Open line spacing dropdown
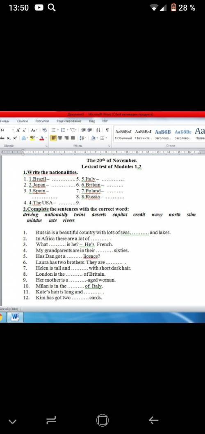This screenshot has height=434, width=205. click(82, 138)
